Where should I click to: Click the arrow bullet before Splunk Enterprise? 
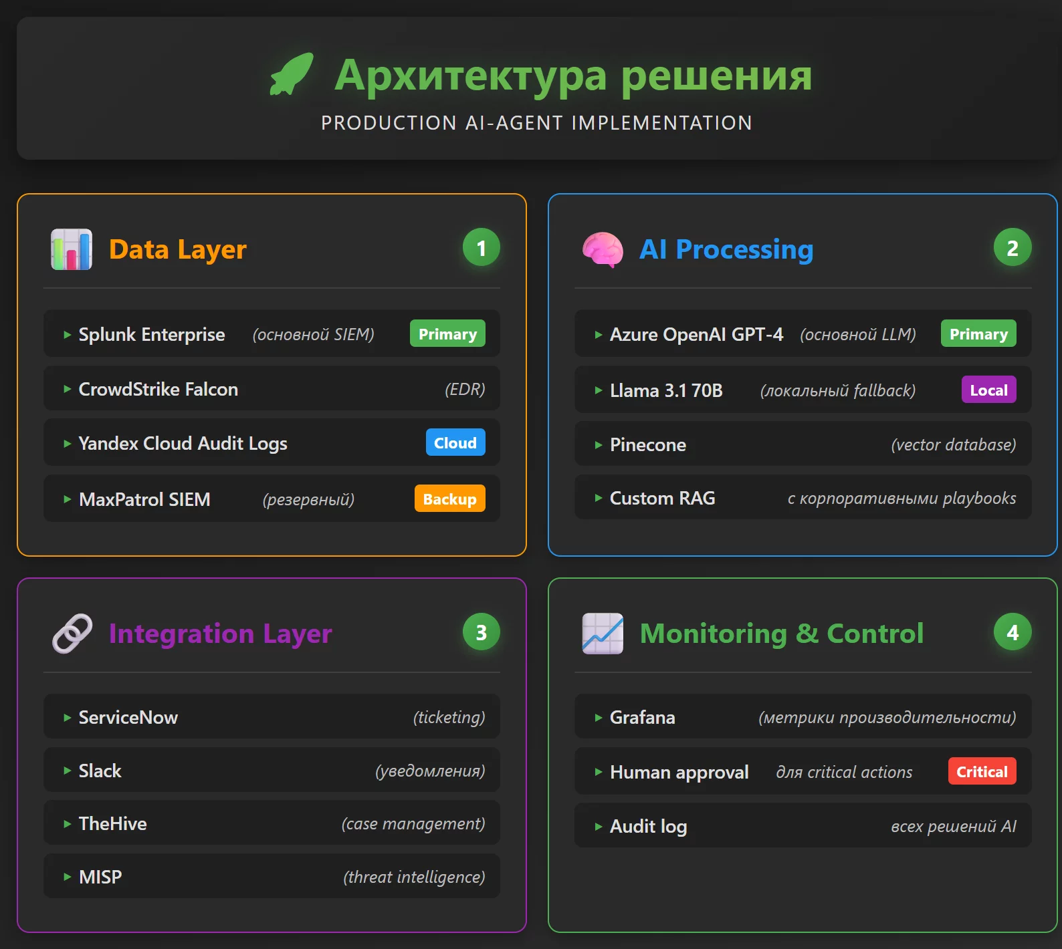(67, 335)
